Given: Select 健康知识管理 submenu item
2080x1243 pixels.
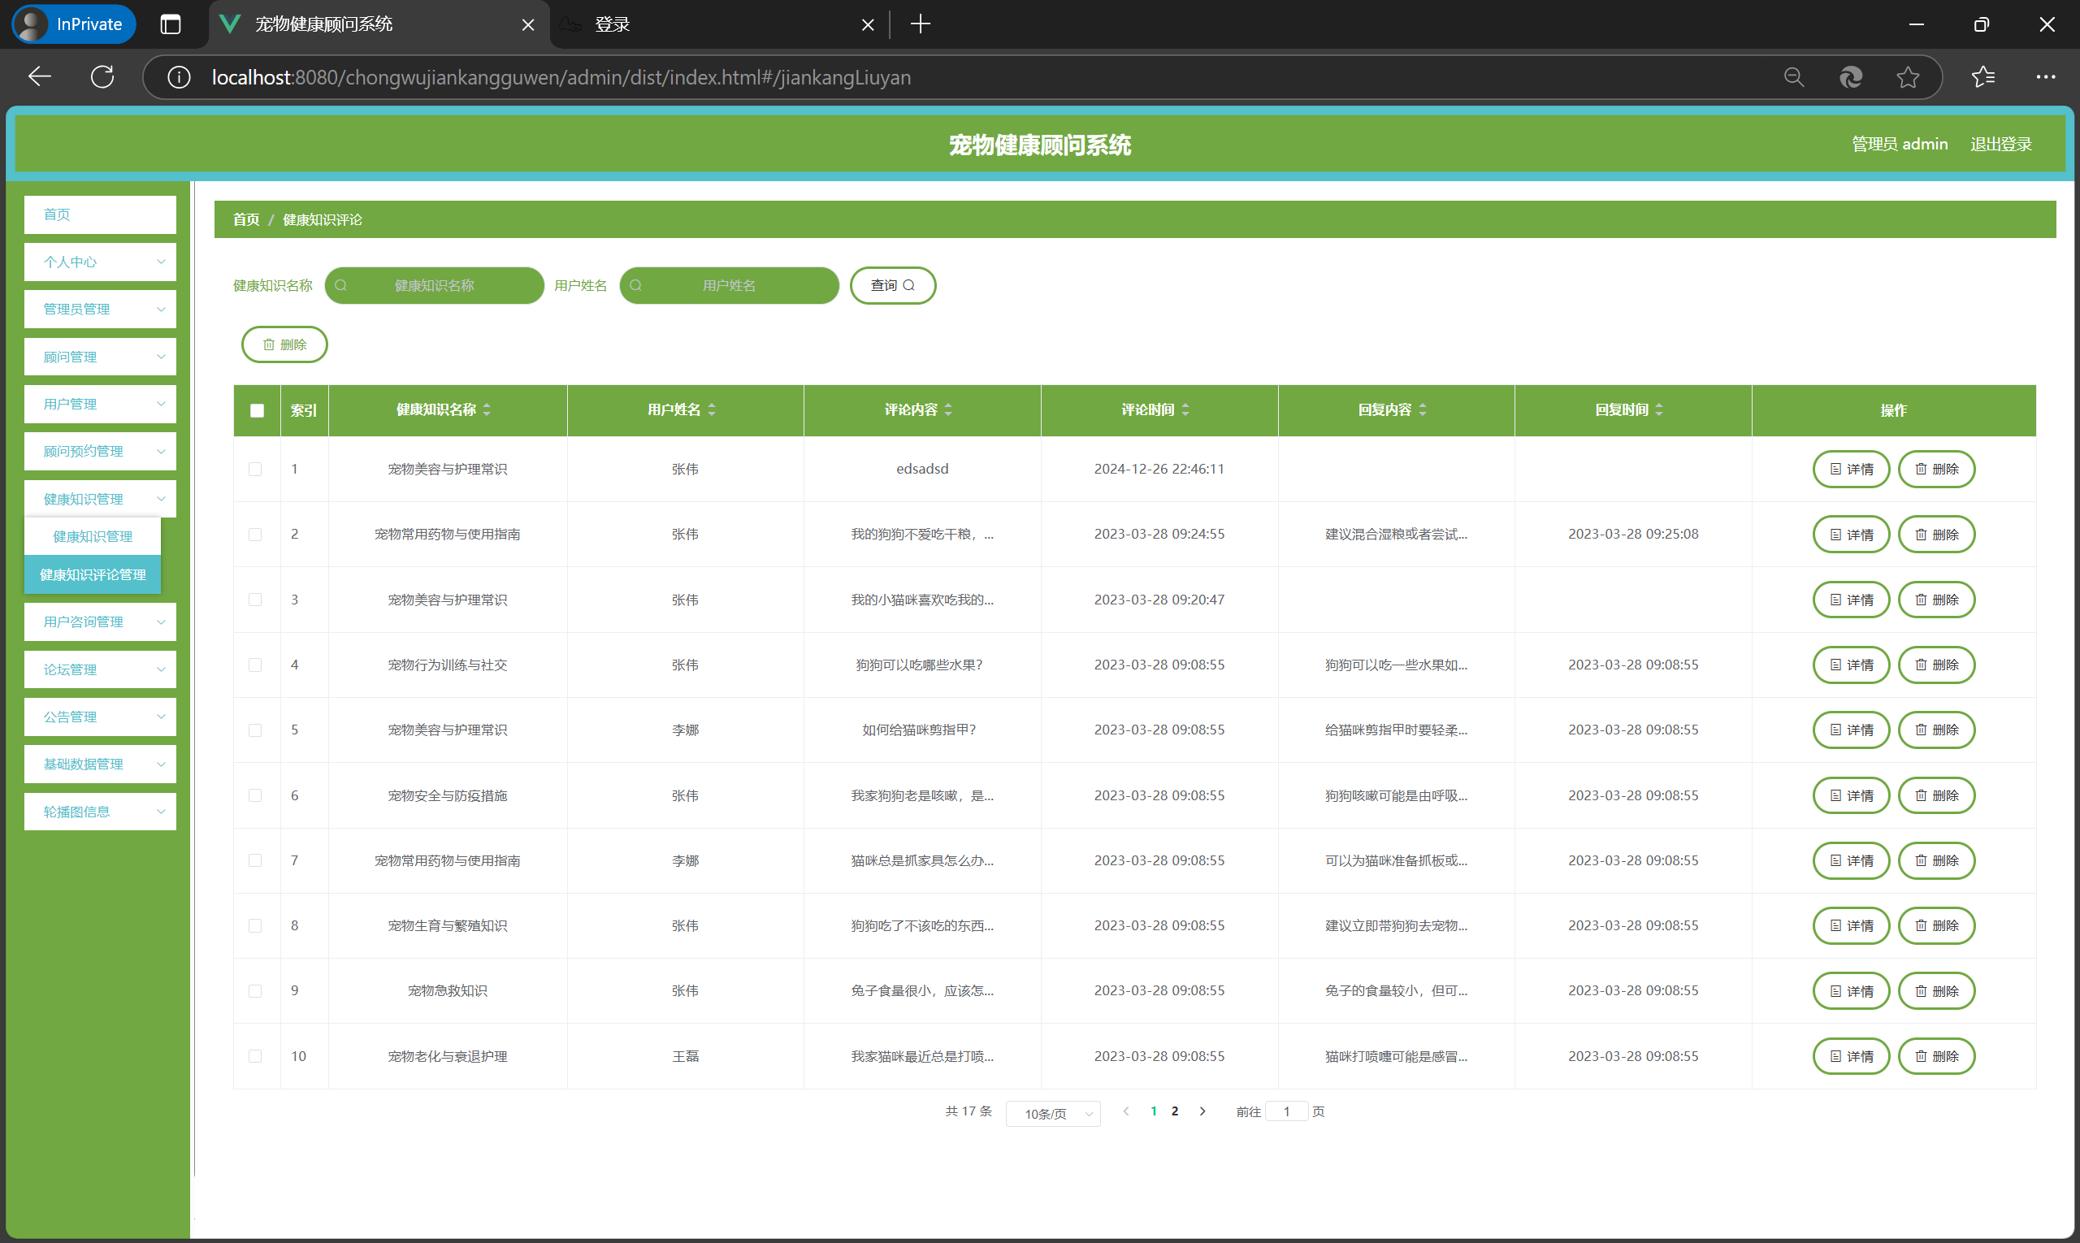Looking at the screenshot, I should point(92,536).
